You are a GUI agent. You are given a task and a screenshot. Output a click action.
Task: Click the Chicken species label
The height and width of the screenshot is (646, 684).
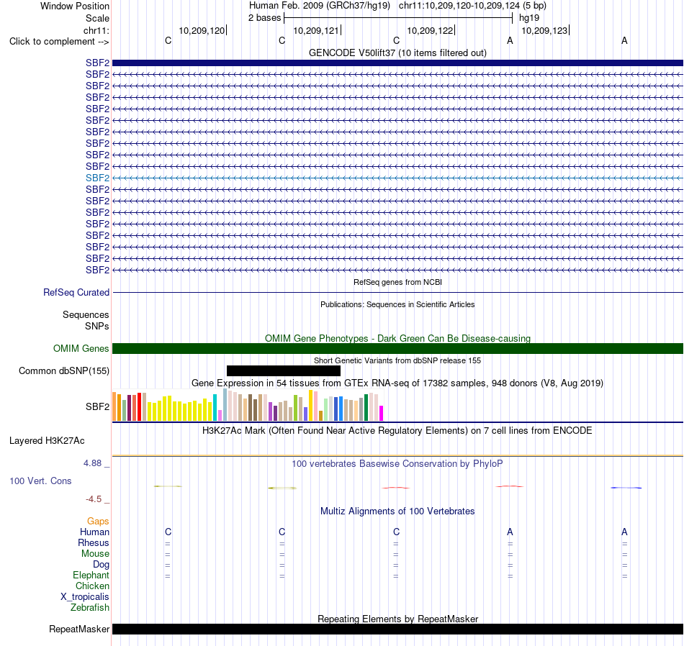[x=92, y=586]
